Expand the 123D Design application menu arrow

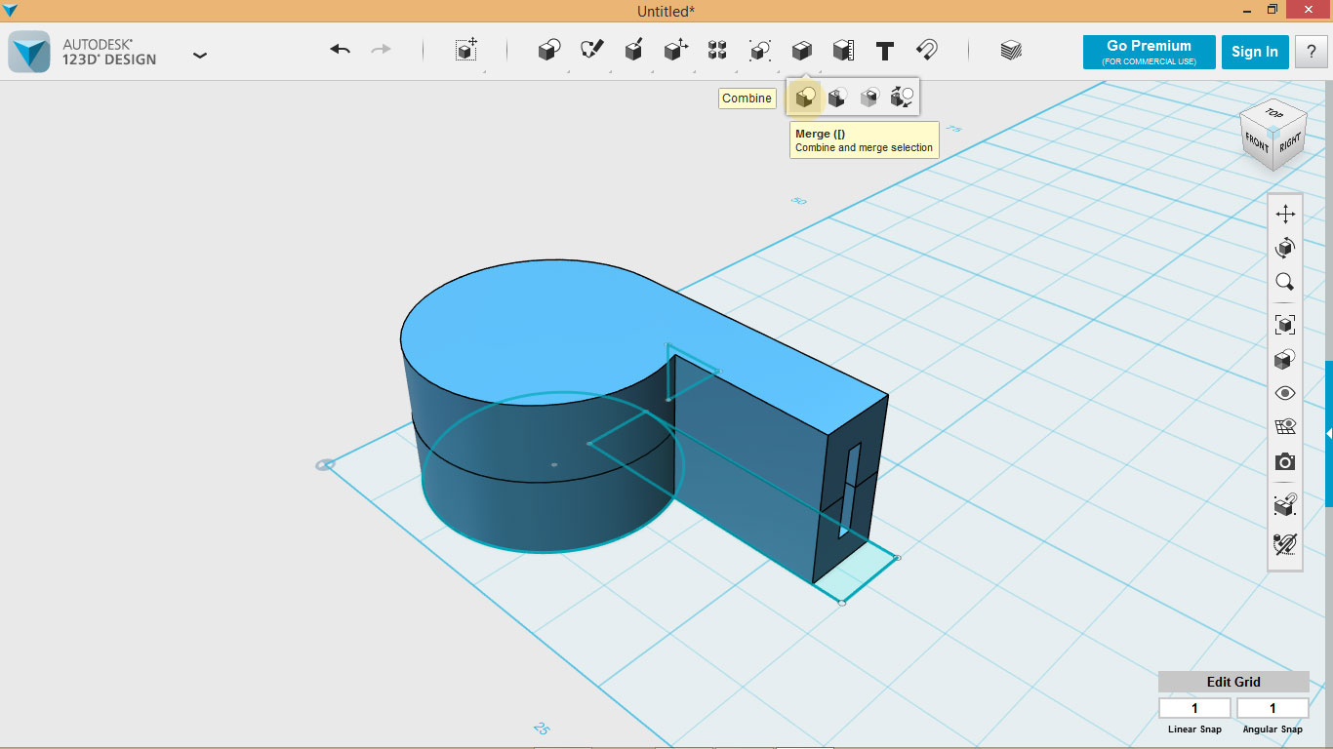point(200,56)
